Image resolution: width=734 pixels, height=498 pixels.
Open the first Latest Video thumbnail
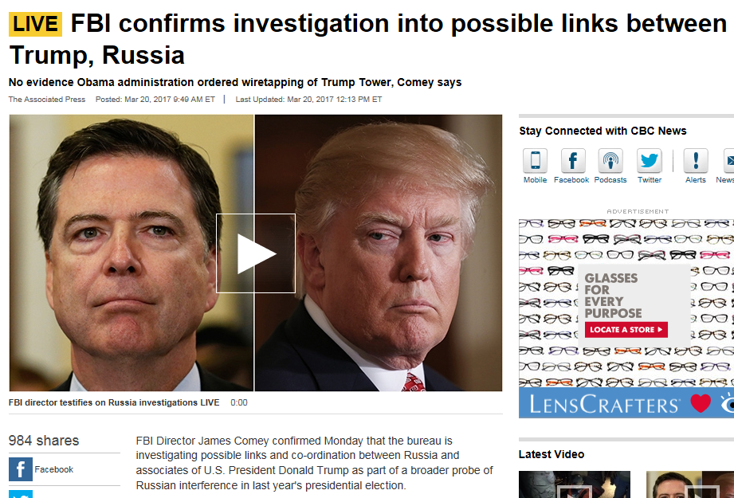point(575,484)
